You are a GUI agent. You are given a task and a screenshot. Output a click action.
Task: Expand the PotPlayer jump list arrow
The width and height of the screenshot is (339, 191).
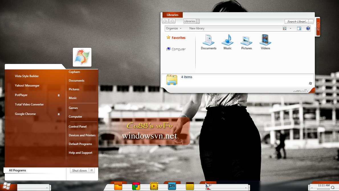point(59,95)
